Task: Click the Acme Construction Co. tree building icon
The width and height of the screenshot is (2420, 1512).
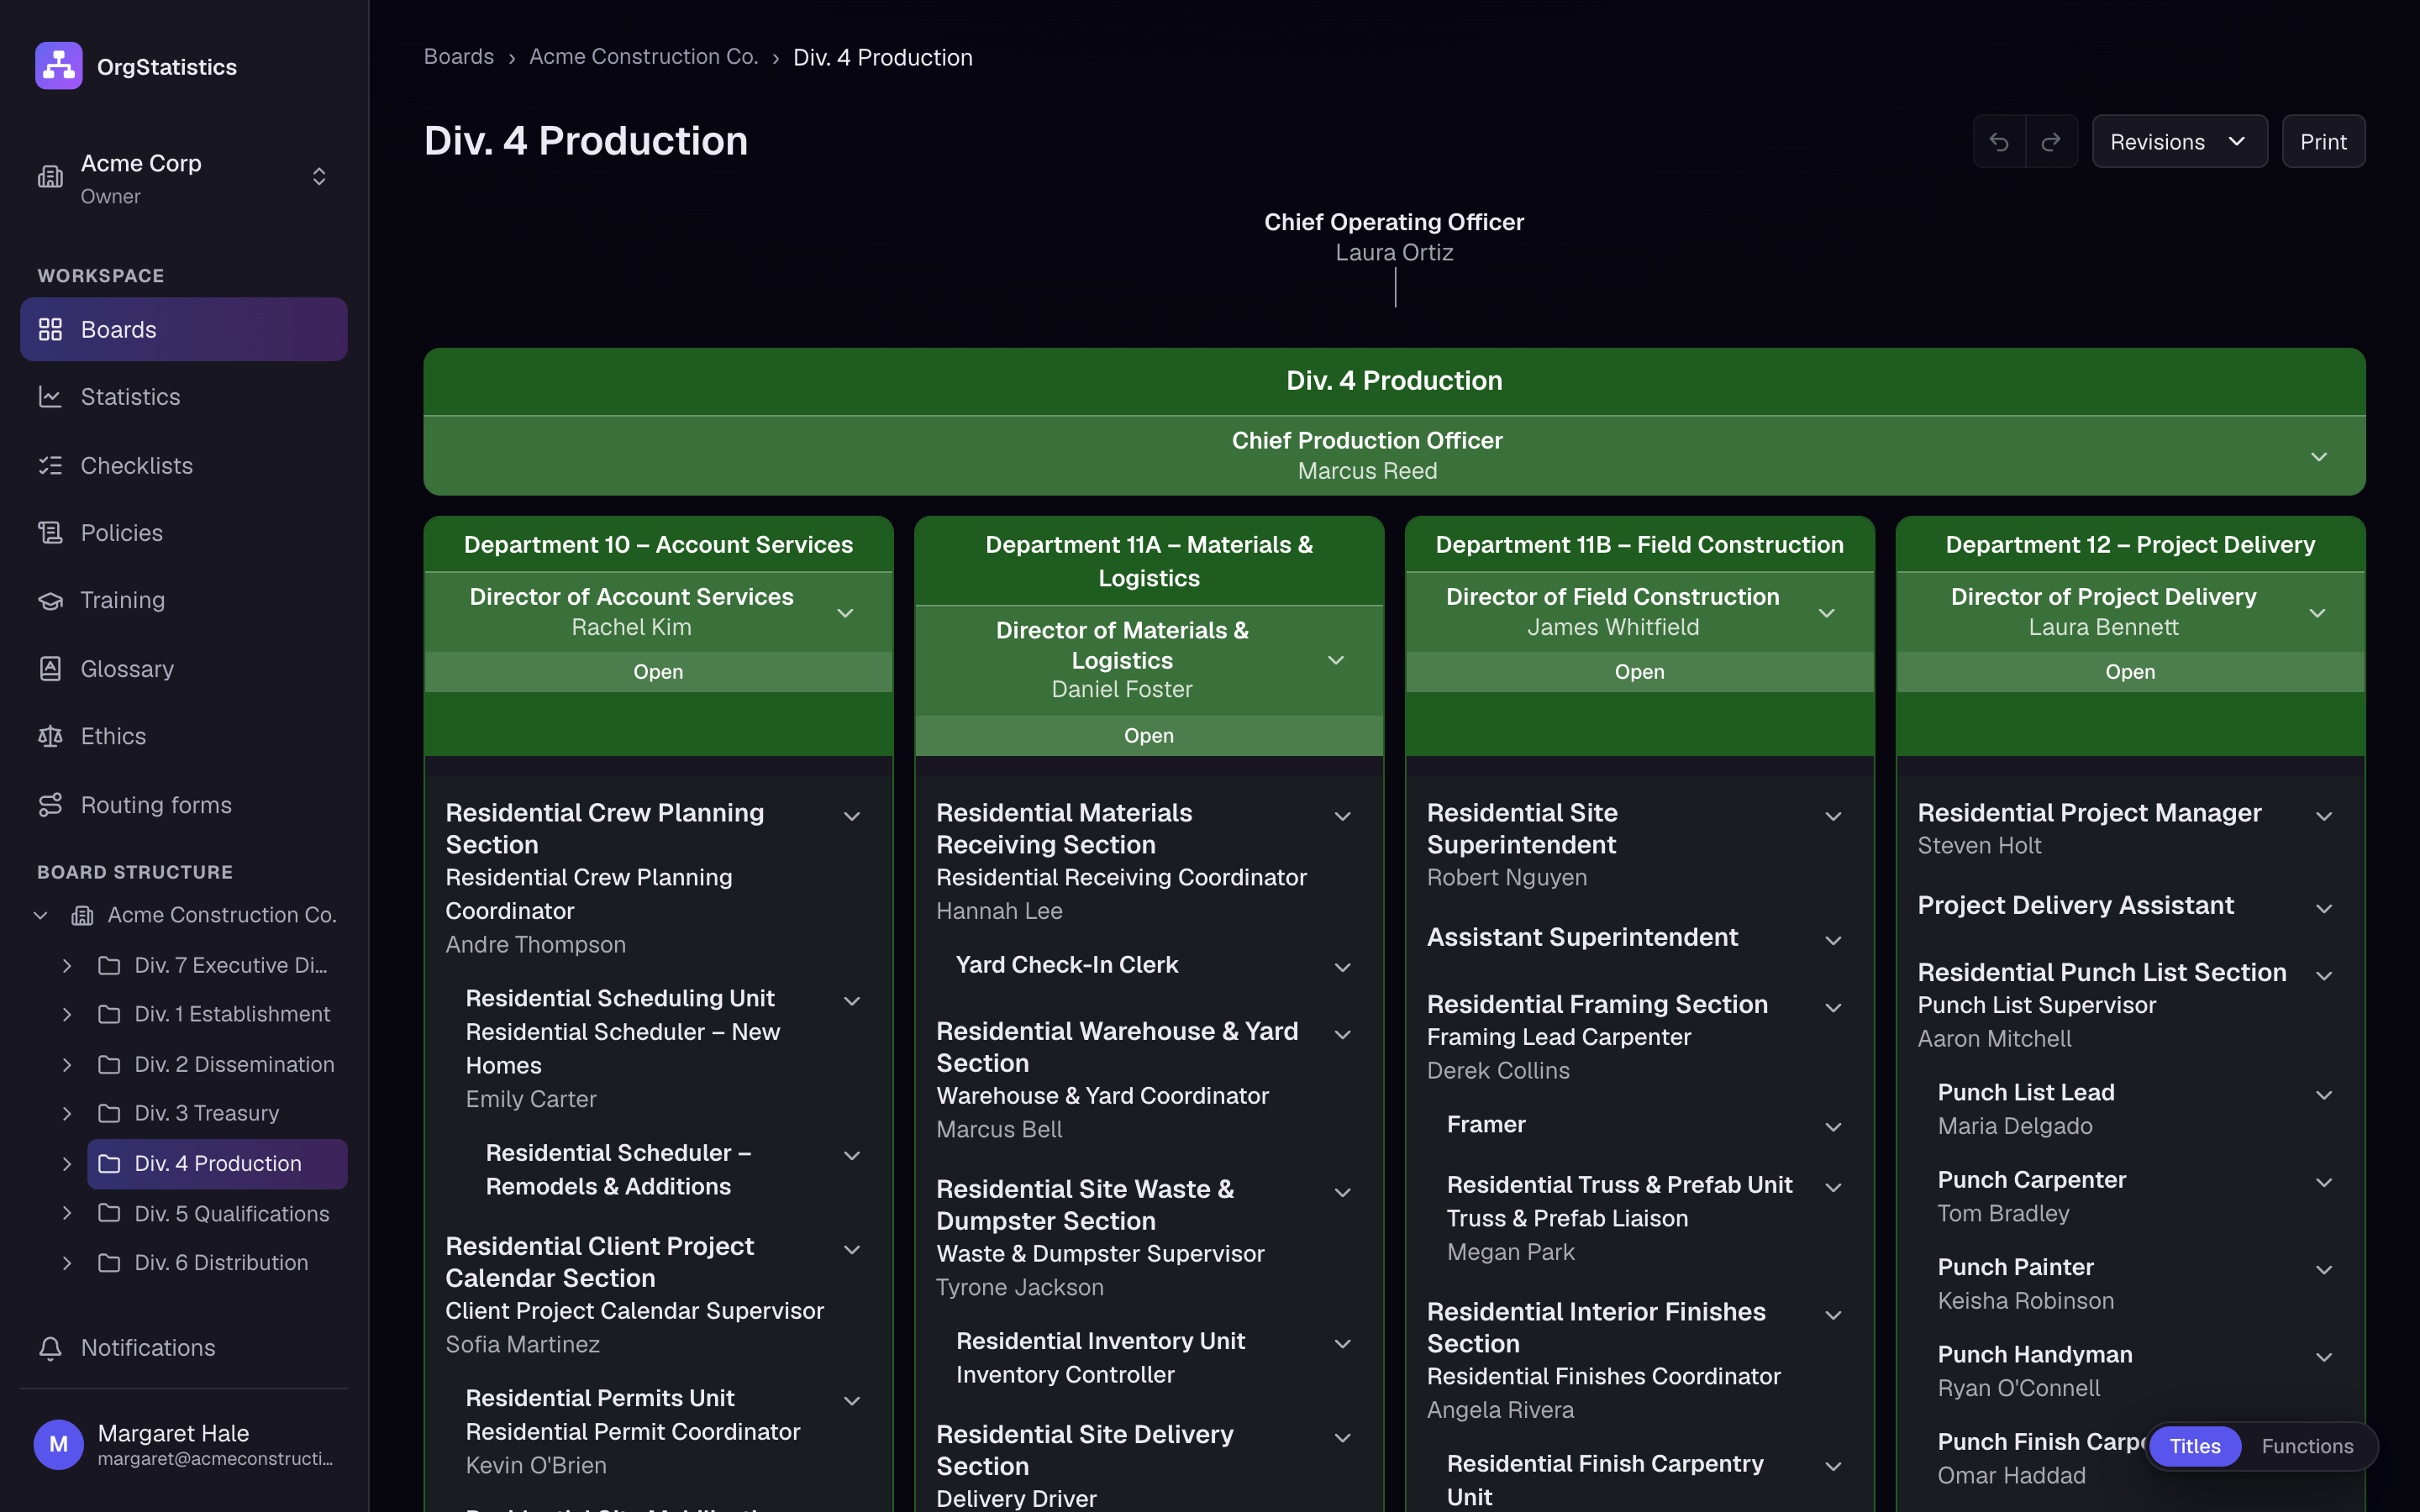Action: [x=82, y=915]
